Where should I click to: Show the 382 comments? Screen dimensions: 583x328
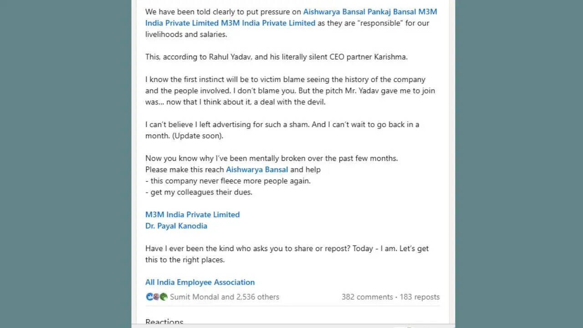pyautogui.click(x=367, y=297)
